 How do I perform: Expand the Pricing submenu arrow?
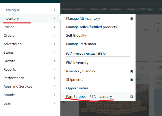[54, 27]
